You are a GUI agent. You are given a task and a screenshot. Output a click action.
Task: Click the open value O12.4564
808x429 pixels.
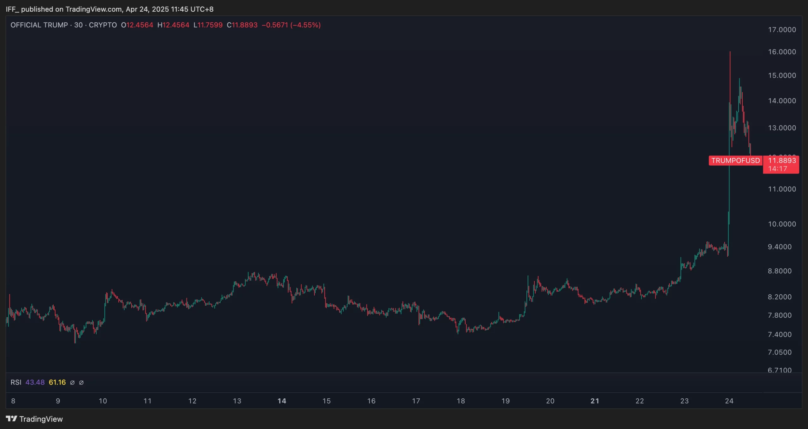137,25
